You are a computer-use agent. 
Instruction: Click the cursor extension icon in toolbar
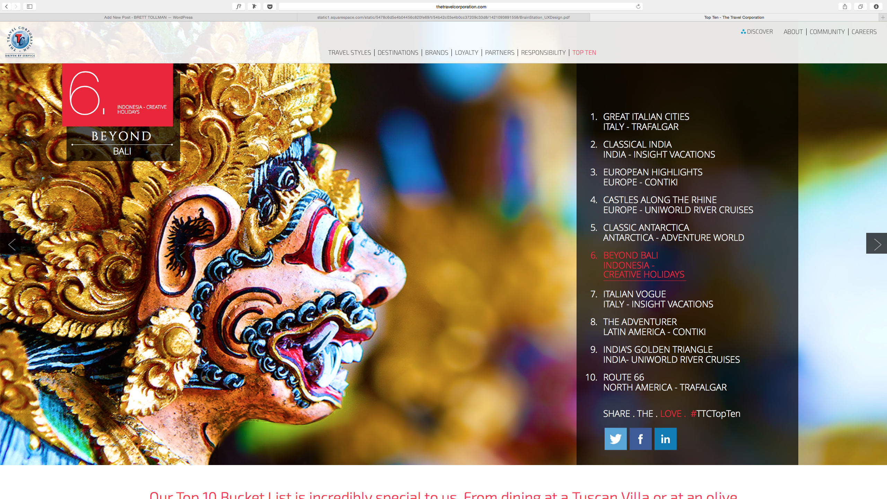coord(254,7)
